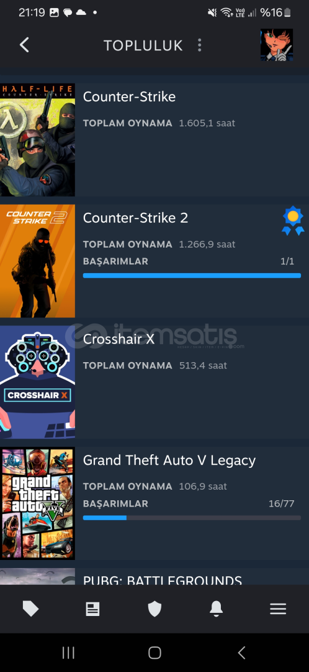Click the Counter-Strike 2 achievements progress bar

click(192, 276)
